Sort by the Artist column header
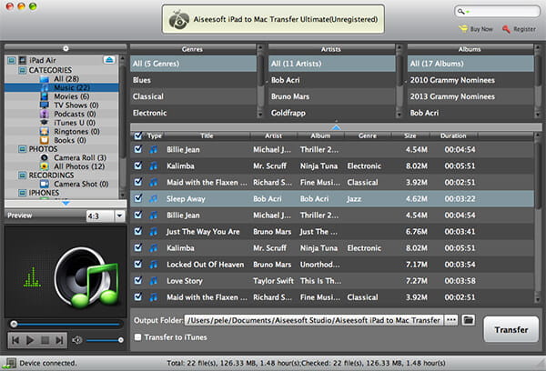The width and height of the screenshot is (546, 371). coord(273,135)
